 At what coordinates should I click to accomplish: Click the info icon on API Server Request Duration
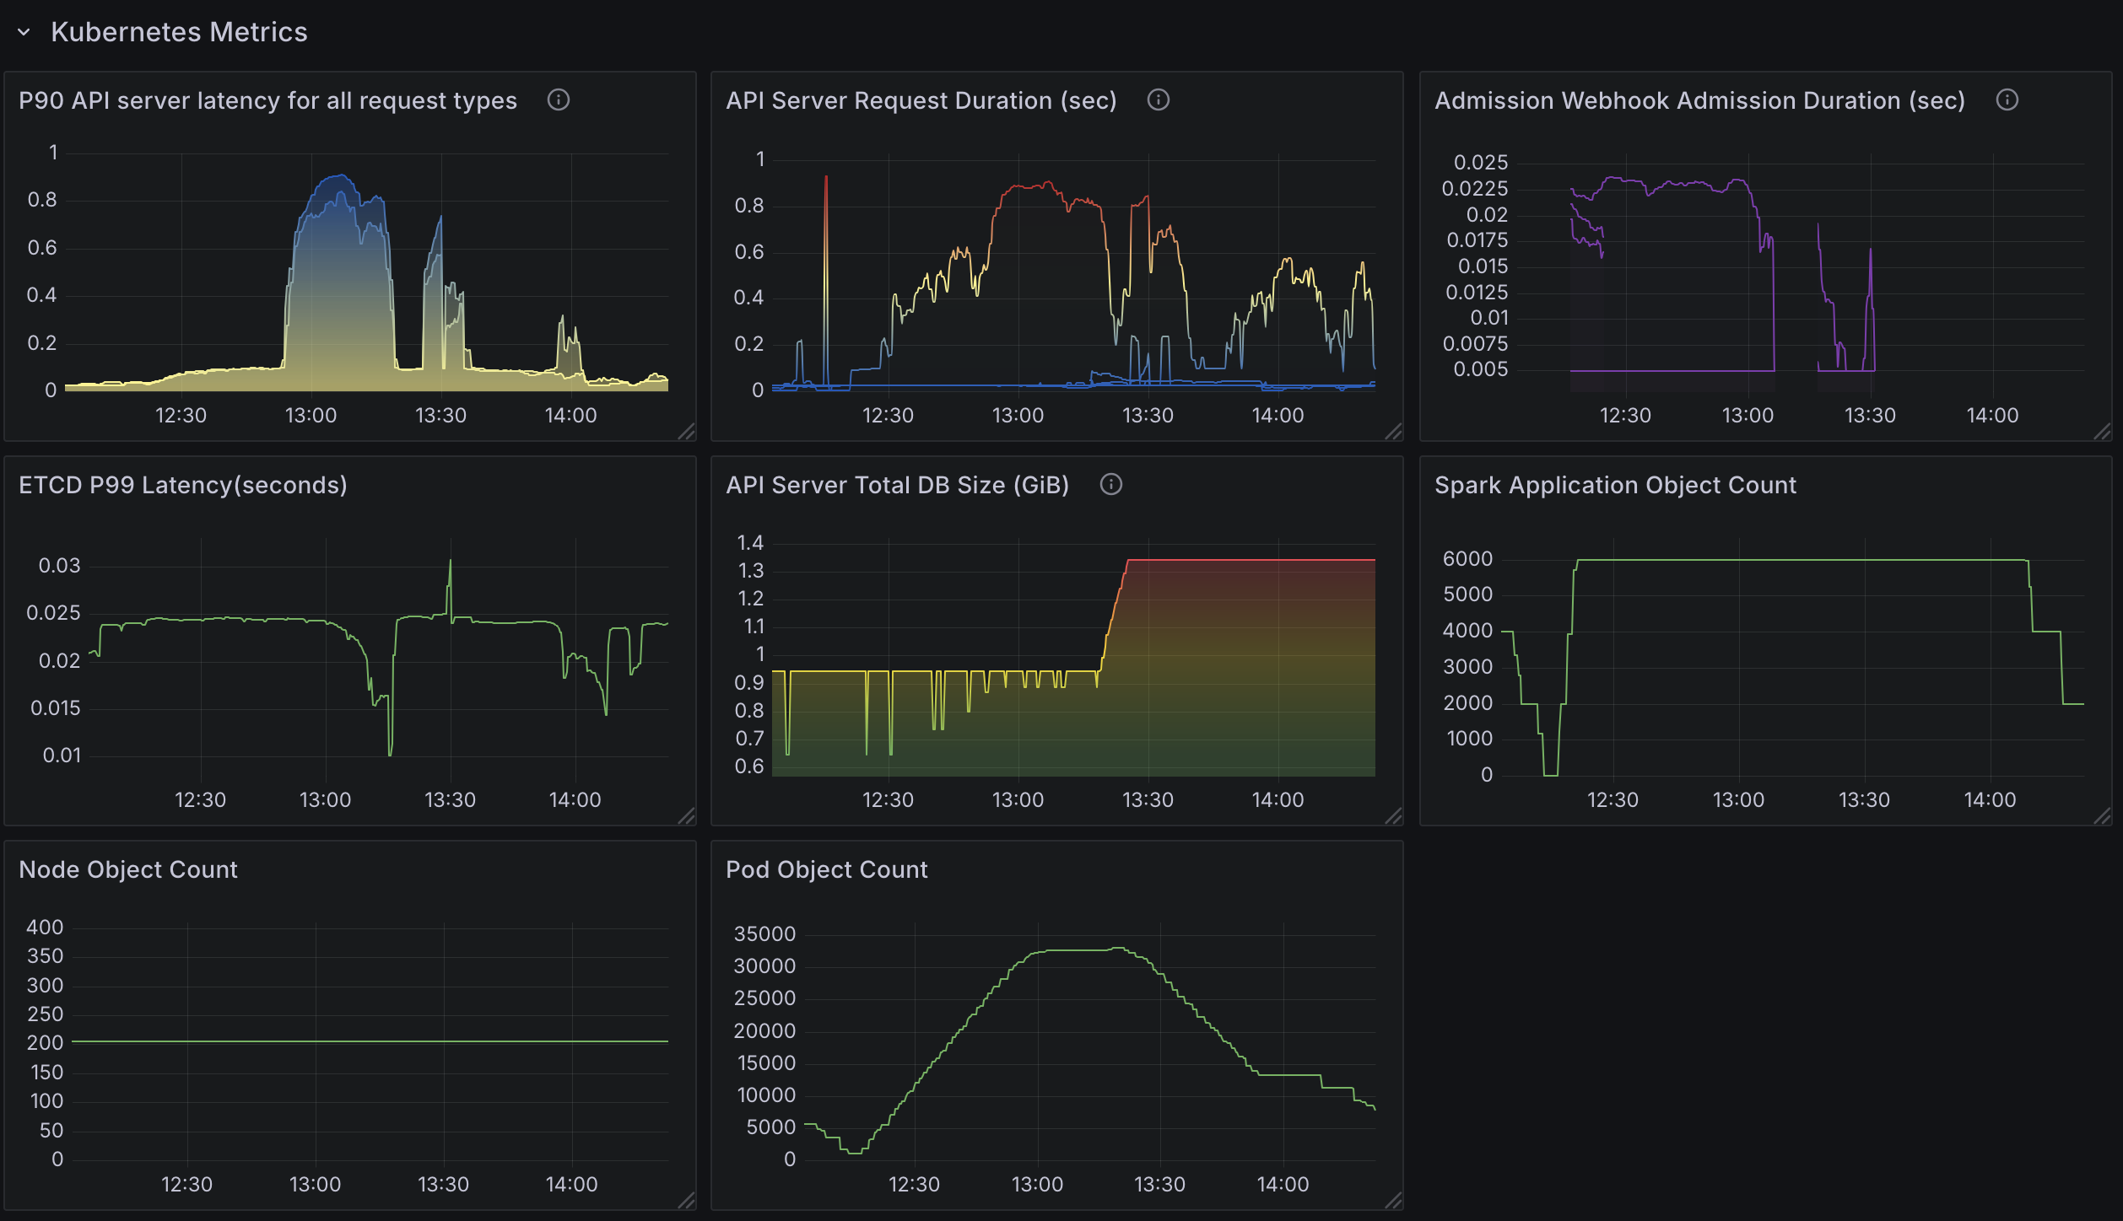tap(1159, 100)
